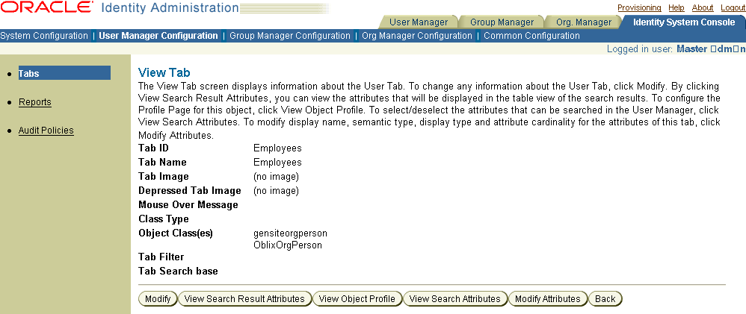Click the Back button

[605, 299]
